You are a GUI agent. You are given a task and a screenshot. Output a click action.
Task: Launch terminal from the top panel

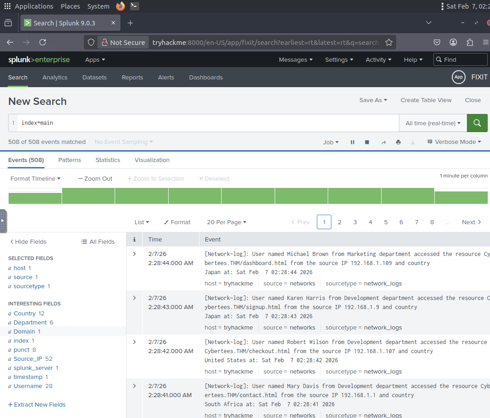click(x=134, y=6)
